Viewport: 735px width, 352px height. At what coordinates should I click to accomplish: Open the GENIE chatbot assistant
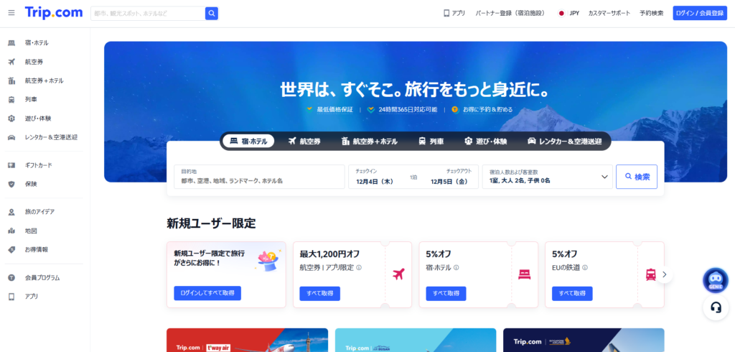(715, 280)
